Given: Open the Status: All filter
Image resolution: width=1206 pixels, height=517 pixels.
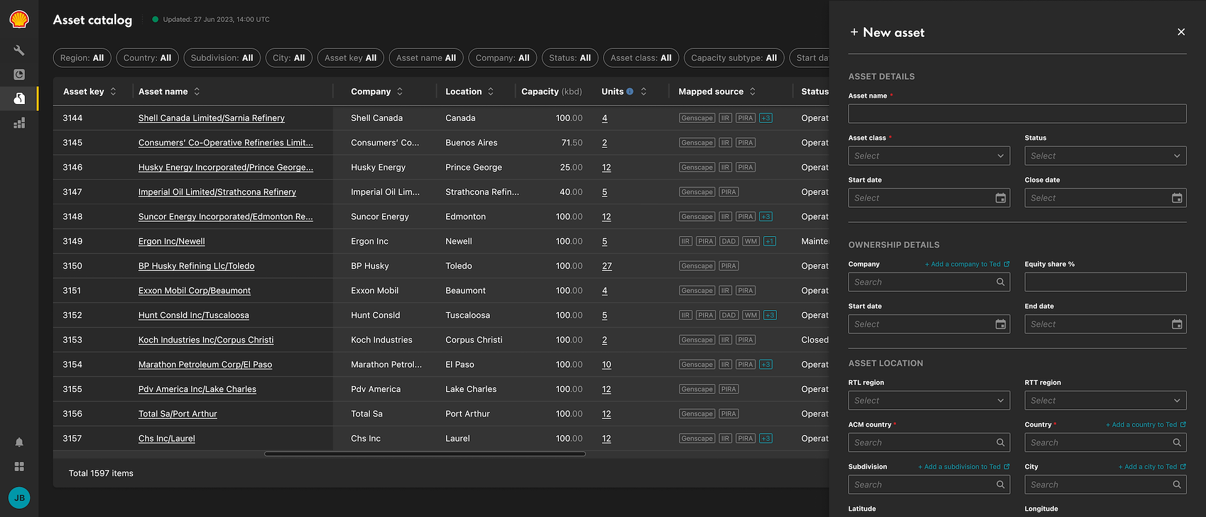Looking at the screenshot, I should point(570,58).
